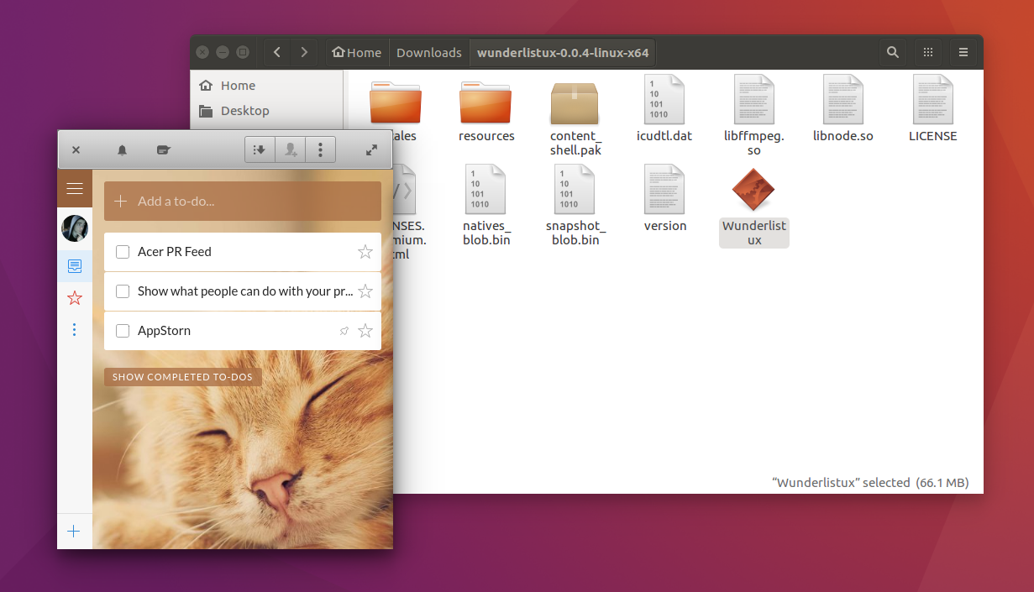Star the AppStorn task
Viewport: 1034px width, 592px height.
[365, 331]
